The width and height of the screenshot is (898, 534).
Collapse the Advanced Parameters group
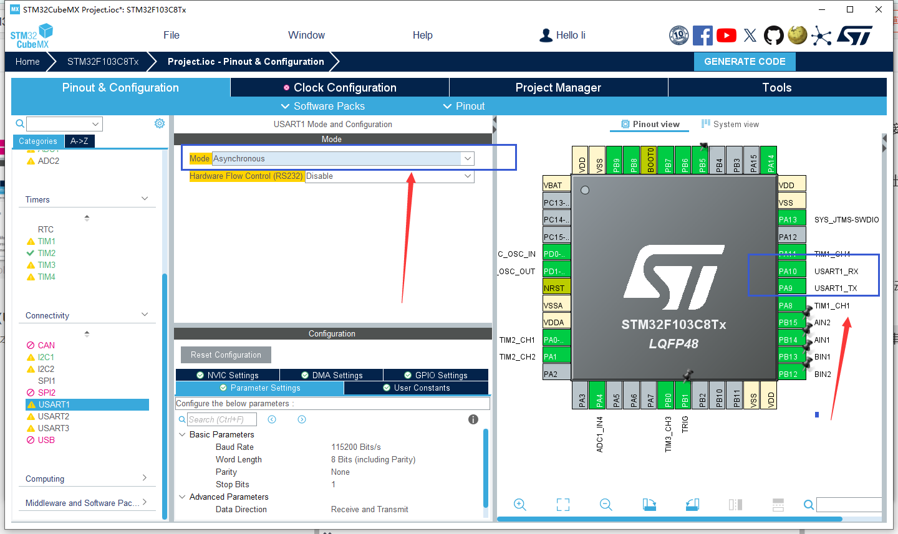tap(182, 497)
